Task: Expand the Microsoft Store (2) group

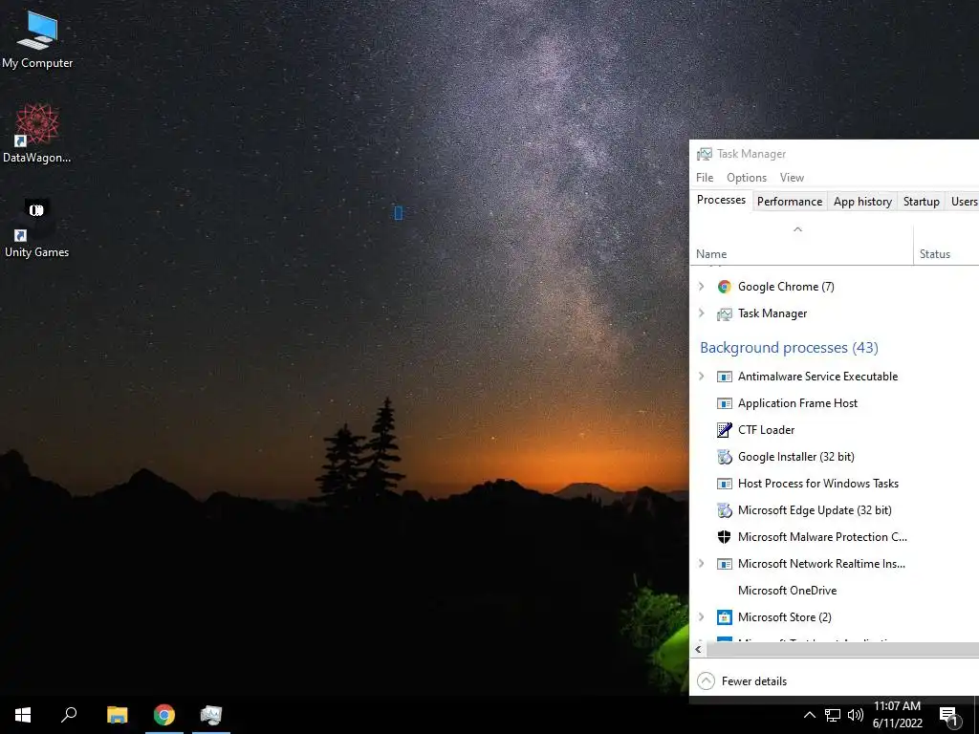Action: click(701, 617)
